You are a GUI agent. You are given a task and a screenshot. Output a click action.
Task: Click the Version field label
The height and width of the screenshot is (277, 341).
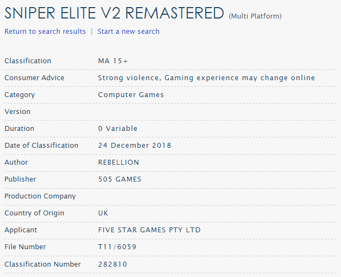[17, 112]
